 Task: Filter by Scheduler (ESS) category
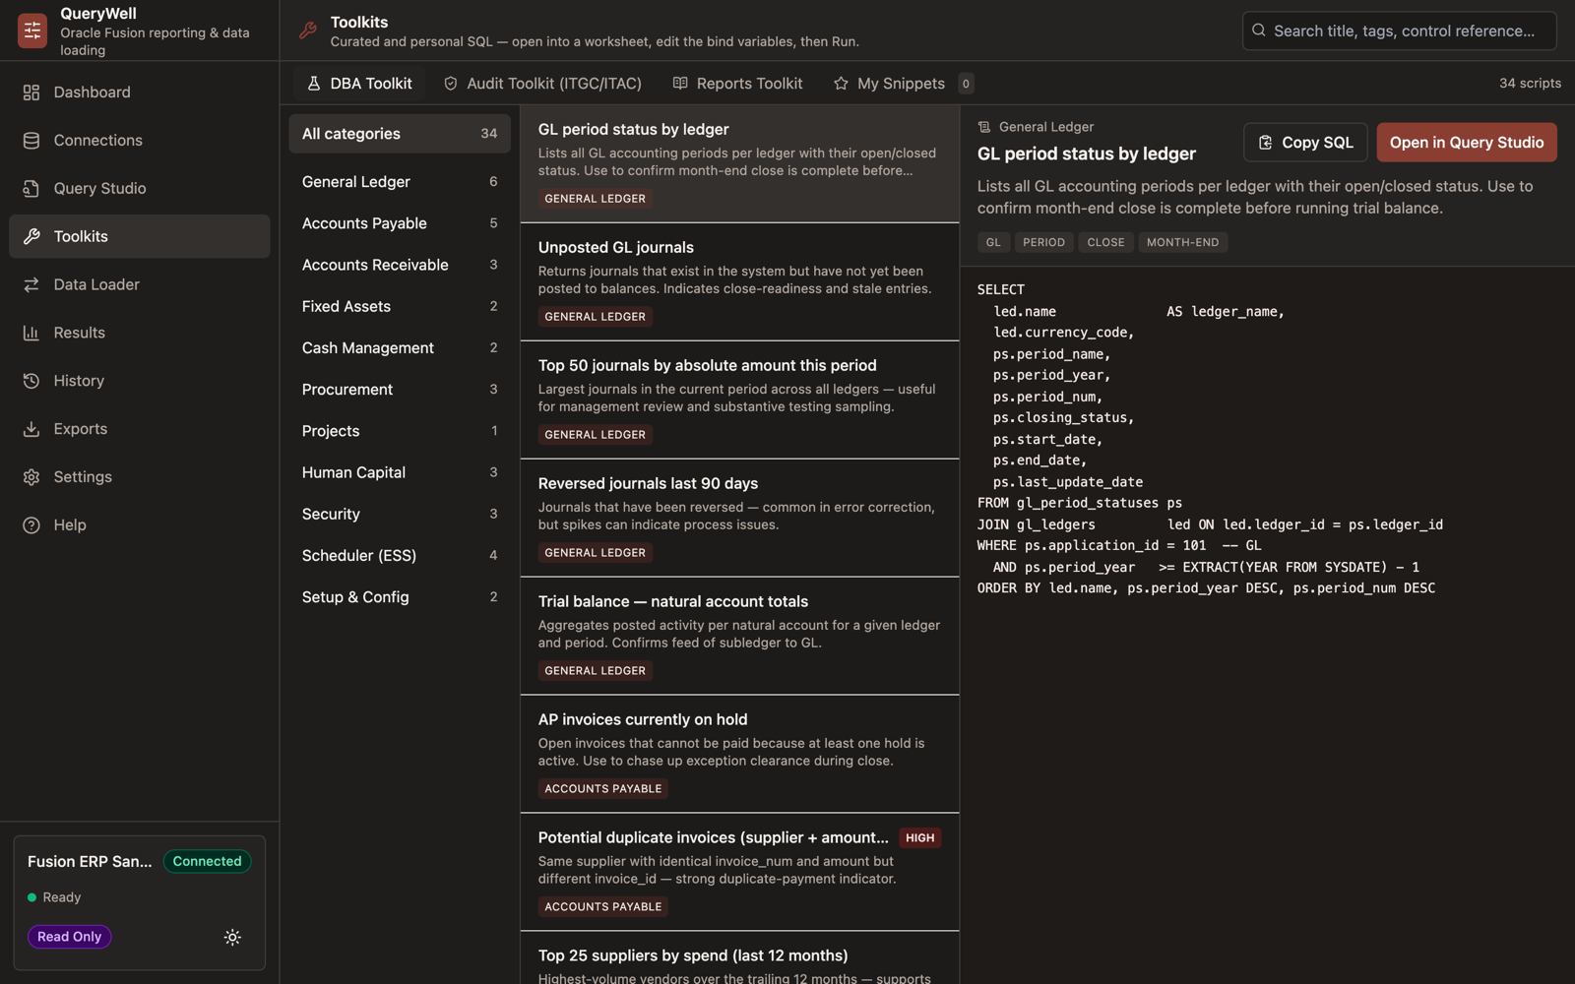coord(400,555)
